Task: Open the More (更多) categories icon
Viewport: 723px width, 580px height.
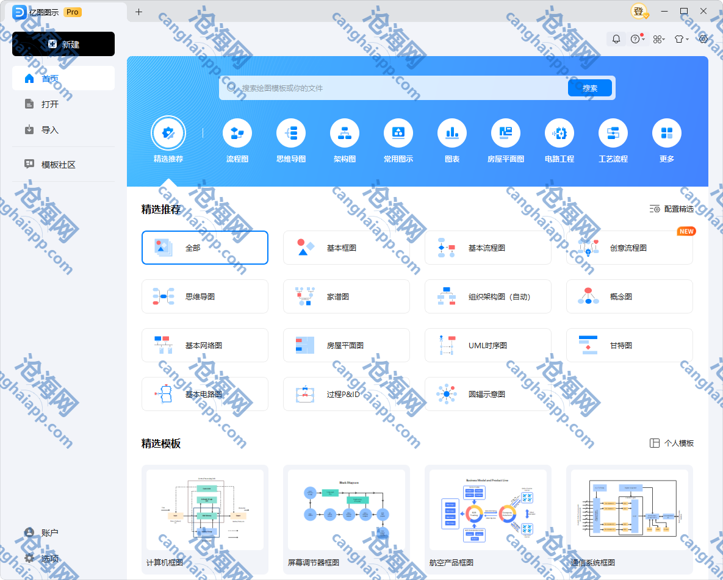Action: (x=667, y=134)
